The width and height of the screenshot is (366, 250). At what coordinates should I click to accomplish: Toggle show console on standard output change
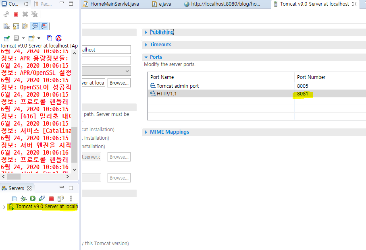35,26
